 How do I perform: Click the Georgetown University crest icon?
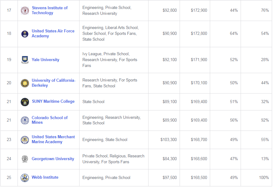pos(25,159)
